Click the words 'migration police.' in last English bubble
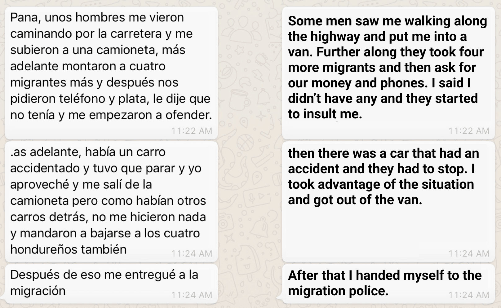 [338, 291]
